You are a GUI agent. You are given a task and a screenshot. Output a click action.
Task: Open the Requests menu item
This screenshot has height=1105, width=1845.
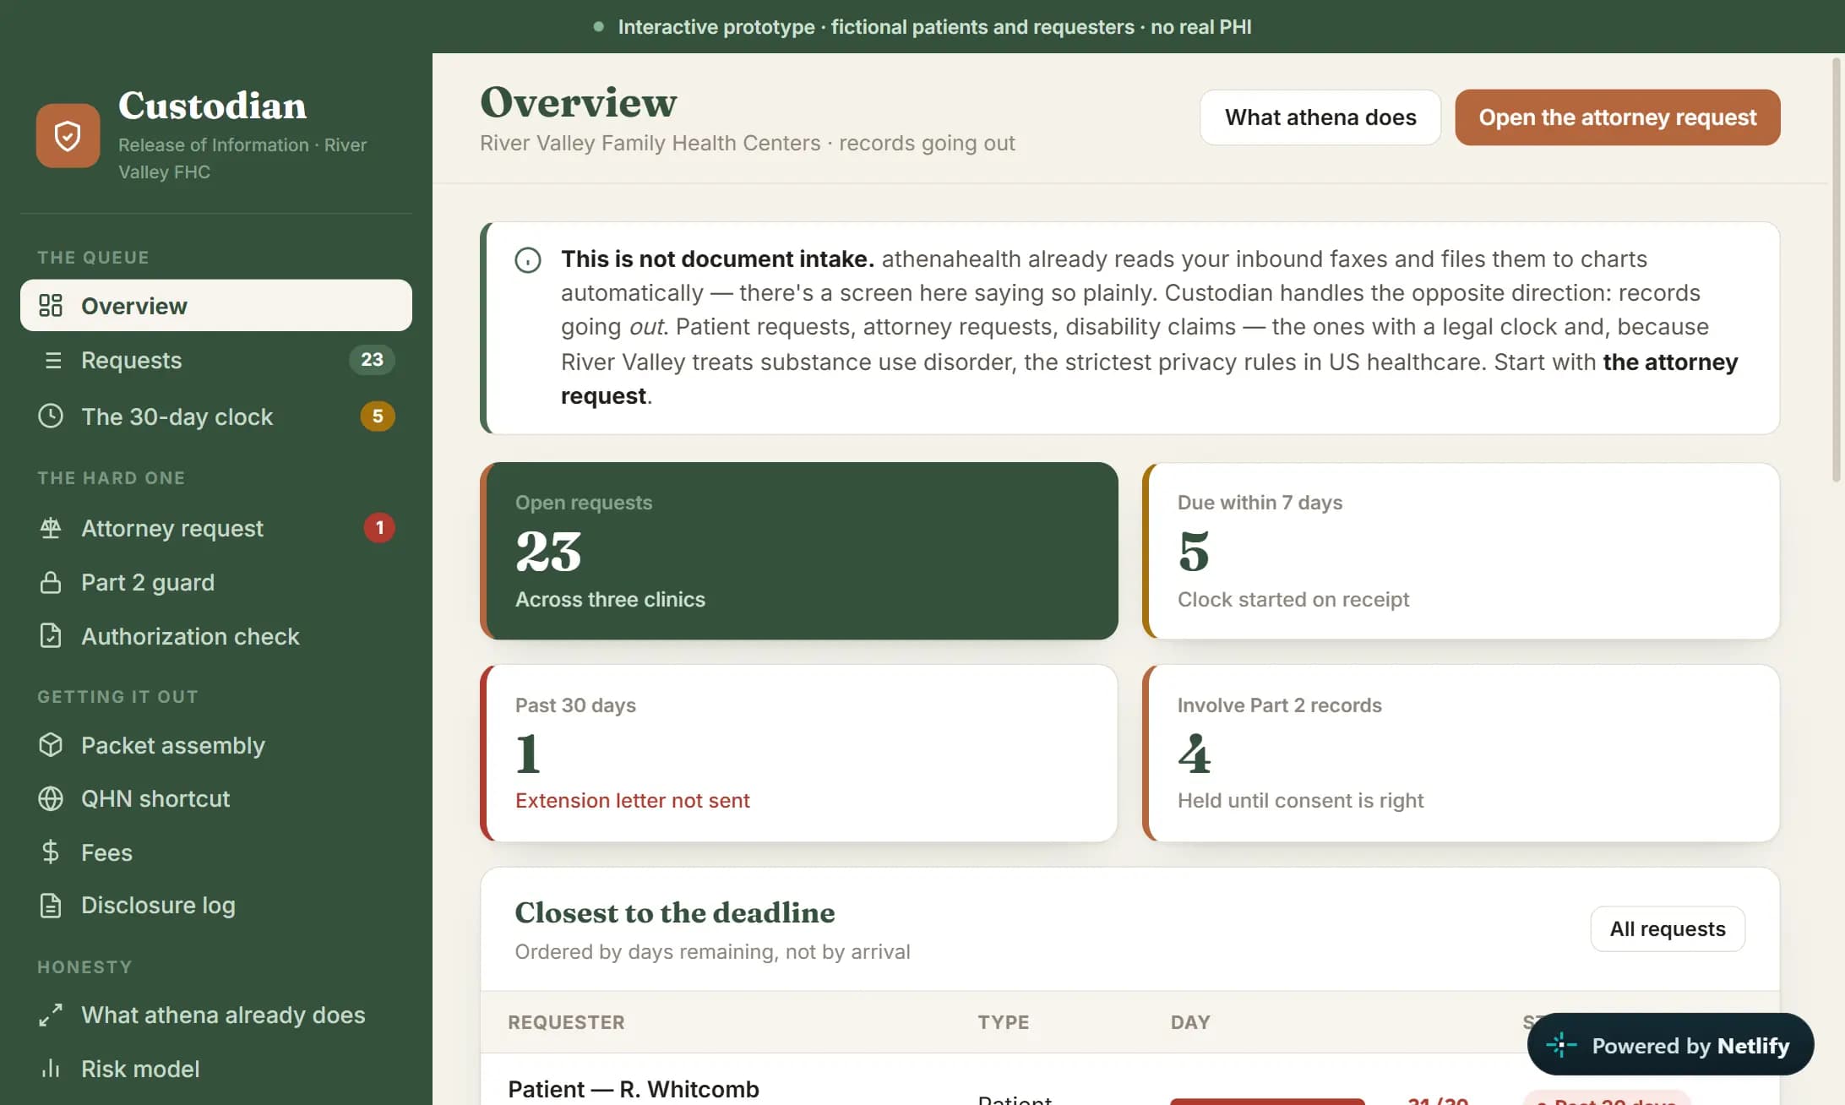coord(216,360)
